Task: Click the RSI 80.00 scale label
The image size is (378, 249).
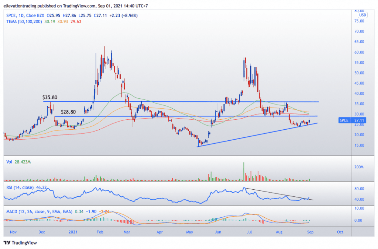Action: pyautogui.click(x=360, y=189)
